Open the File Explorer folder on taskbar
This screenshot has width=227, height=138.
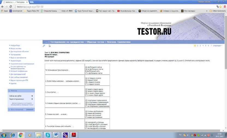coord(38,135)
